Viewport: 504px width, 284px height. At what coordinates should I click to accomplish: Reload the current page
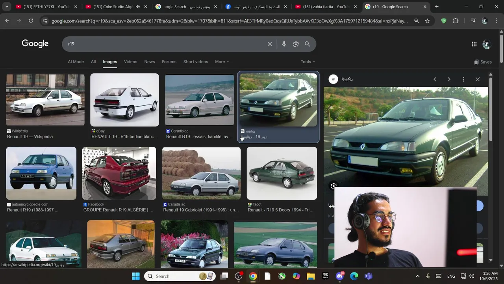pos(31,21)
